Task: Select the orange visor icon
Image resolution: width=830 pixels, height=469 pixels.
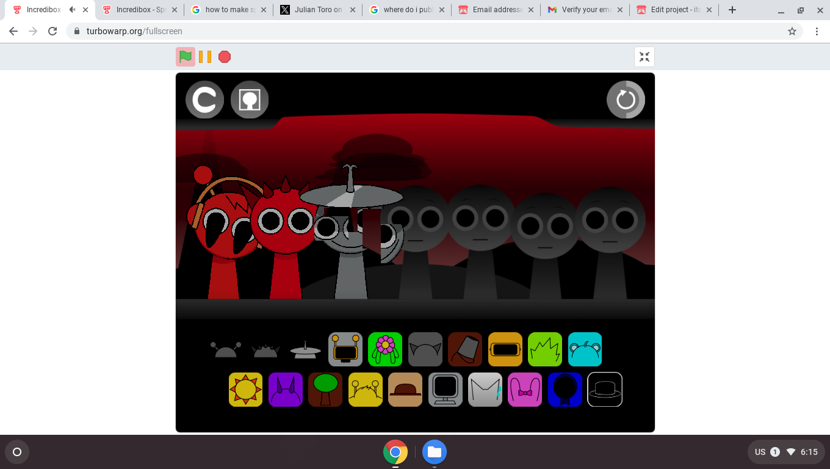Action: 505,349
